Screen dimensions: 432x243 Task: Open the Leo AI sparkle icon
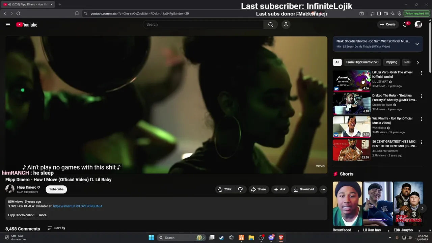[393, 13]
